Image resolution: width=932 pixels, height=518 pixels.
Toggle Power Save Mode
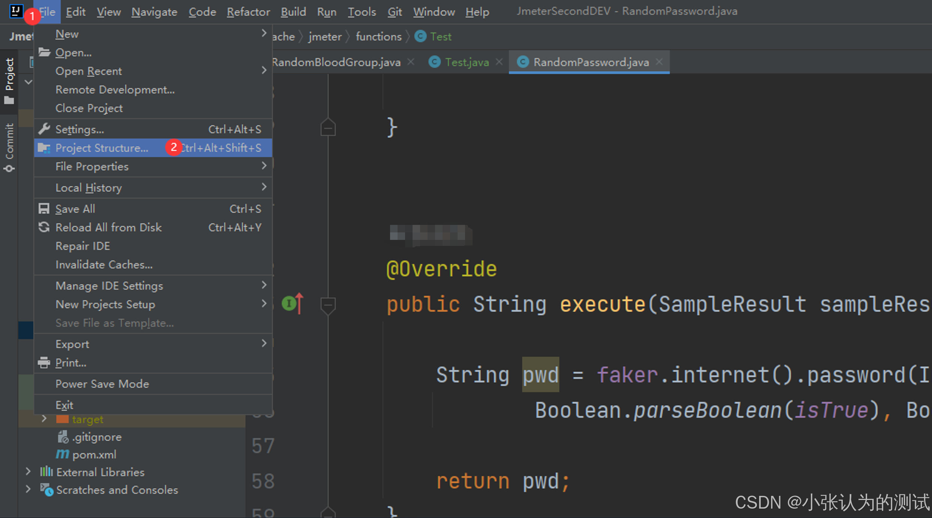[x=102, y=384]
